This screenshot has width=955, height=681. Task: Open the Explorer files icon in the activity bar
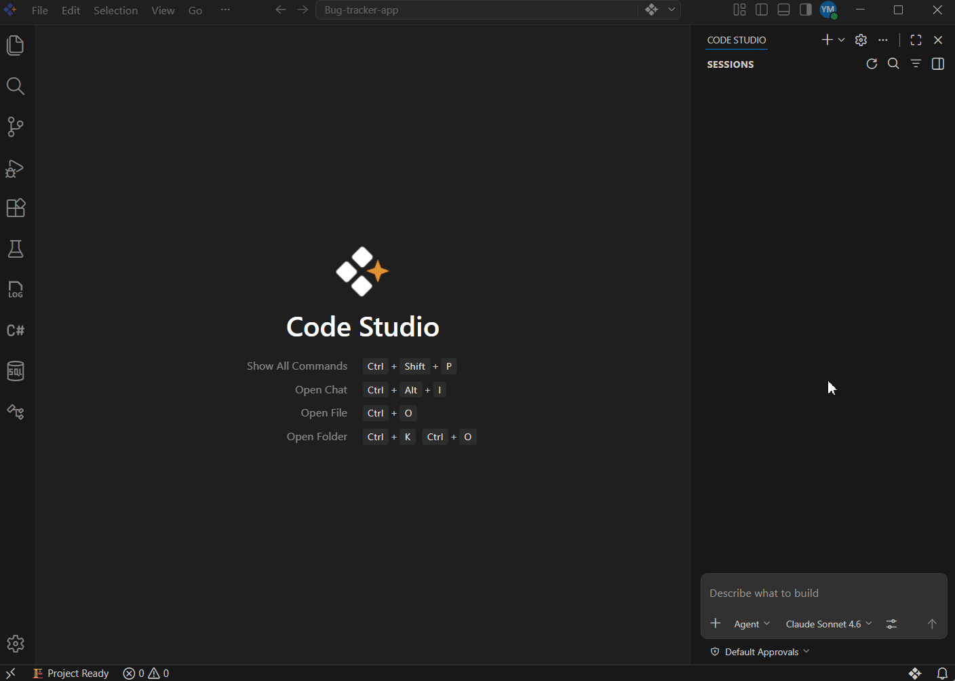[x=16, y=45]
